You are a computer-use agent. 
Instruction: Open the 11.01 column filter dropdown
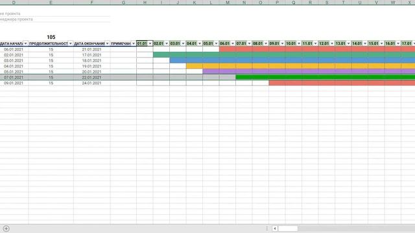(x=316, y=43)
